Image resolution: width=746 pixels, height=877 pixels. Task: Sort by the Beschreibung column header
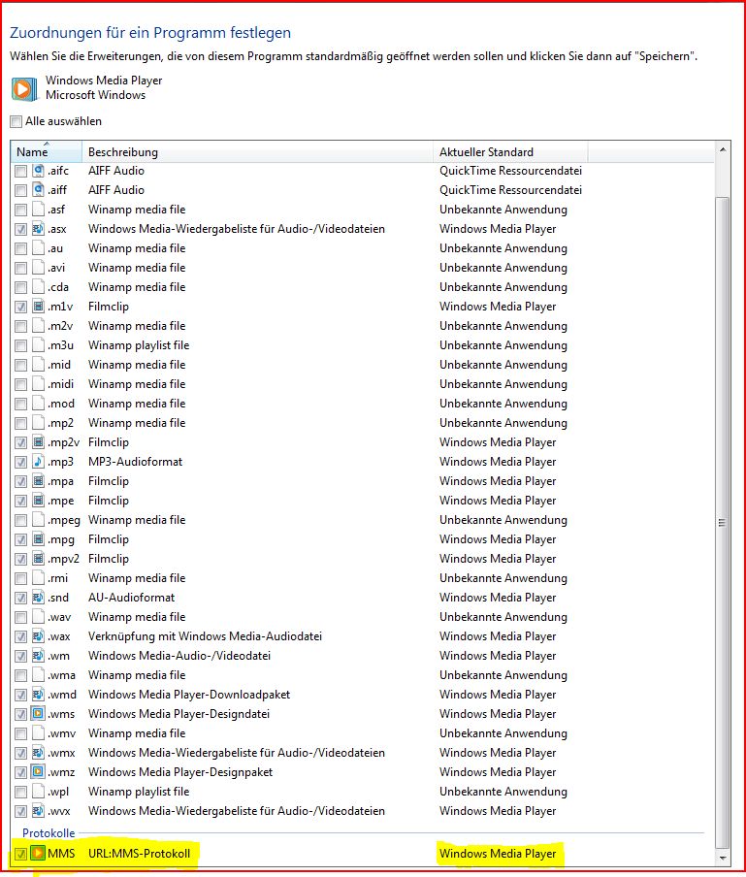click(257, 151)
